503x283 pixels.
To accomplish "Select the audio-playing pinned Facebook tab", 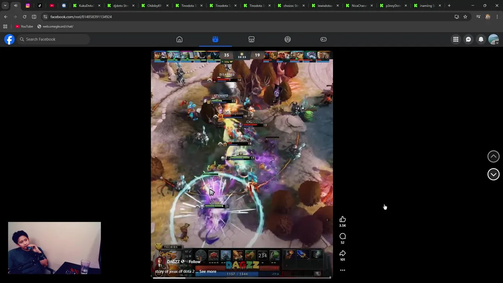I will [x=15, y=6].
